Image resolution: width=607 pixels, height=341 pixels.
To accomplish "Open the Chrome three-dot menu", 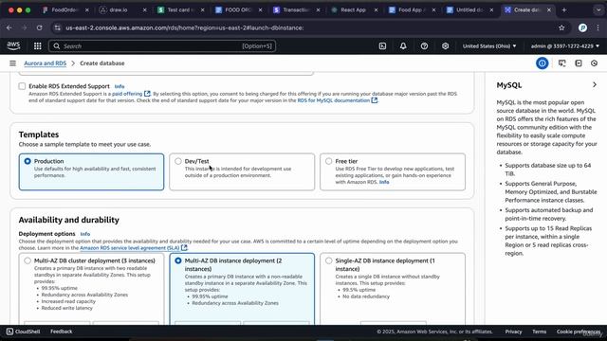I will pos(598,27).
